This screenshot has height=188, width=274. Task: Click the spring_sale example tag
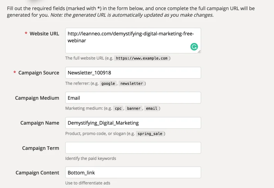[x=150, y=134]
